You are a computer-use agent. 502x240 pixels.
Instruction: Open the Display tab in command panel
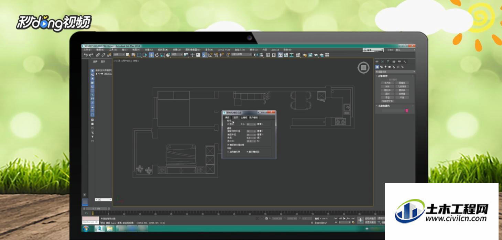coord(399,62)
